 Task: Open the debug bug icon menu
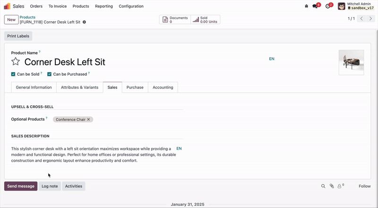pyautogui.click(x=307, y=6)
